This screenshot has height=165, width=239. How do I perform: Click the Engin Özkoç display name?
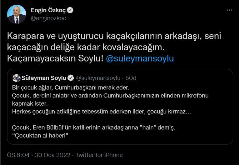pos(48,11)
